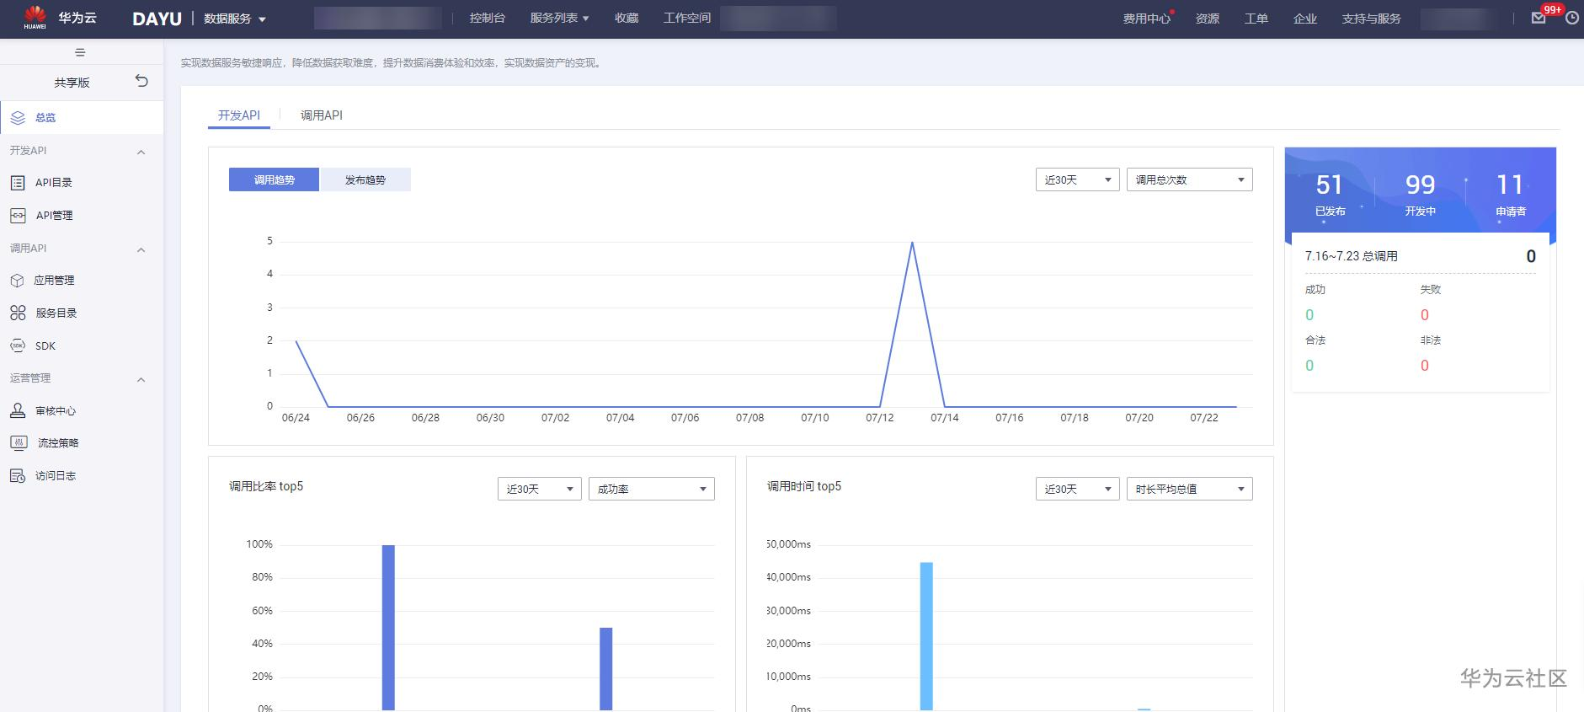
Task: Click the return arrow next to 共享版
Action: [x=141, y=81]
